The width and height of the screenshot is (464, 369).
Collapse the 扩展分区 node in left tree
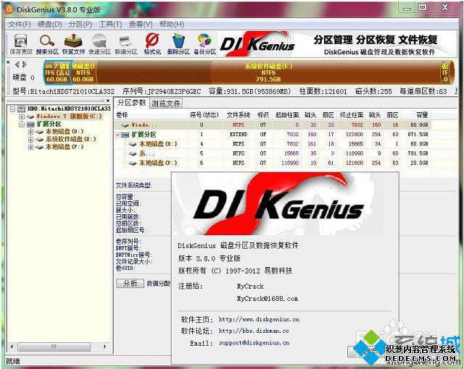pos(22,124)
